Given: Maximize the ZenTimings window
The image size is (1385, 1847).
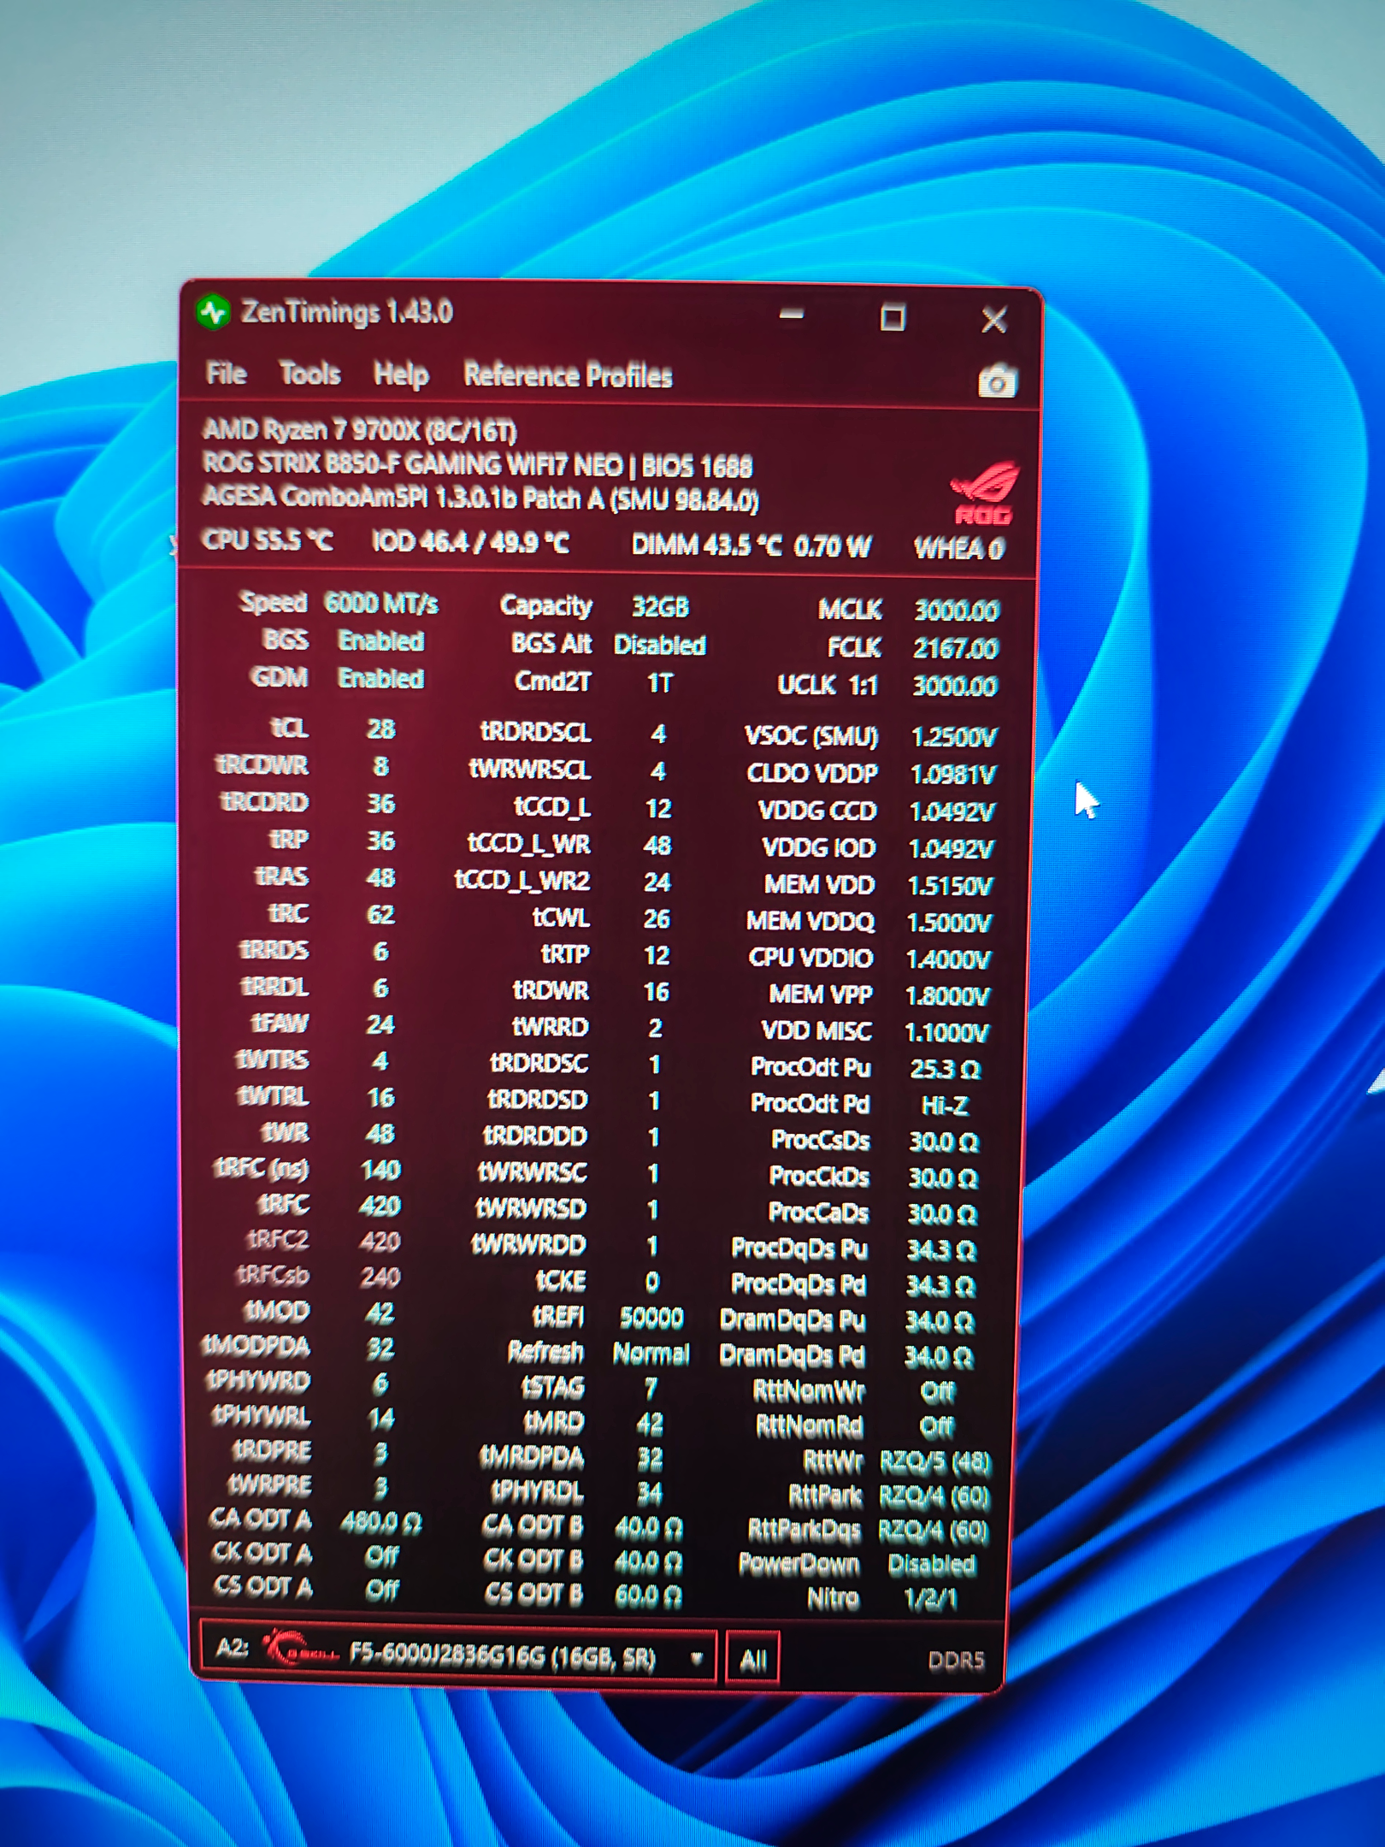Looking at the screenshot, I should pos(893,318).
